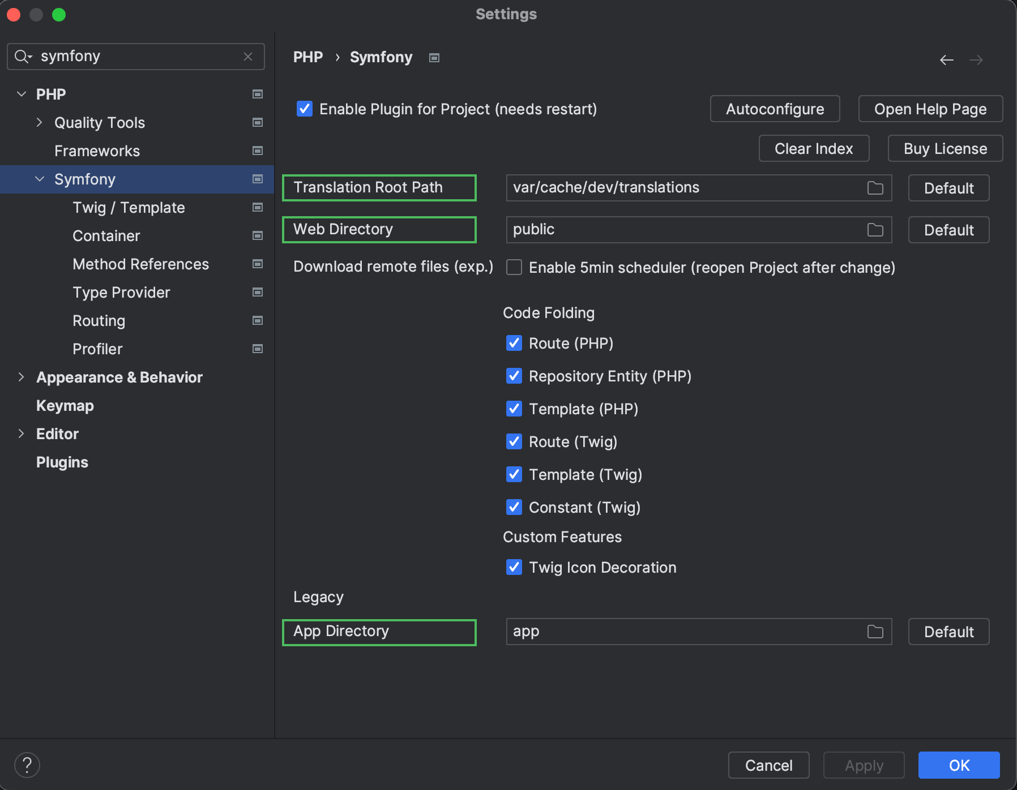Click the search magnifier icon
The height and width of the screenshot is (790, 1017).
click(23, 56)
